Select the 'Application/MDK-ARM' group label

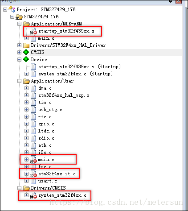(57, 24)
